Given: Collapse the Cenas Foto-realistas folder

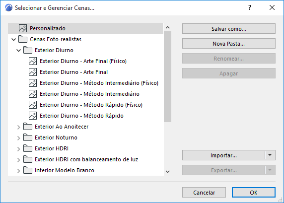Looking at the screenshot, I should tap(14, 39).
